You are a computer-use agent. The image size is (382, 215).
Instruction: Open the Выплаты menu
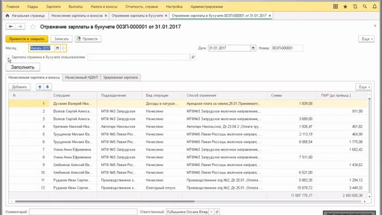(x=76, y=7)
